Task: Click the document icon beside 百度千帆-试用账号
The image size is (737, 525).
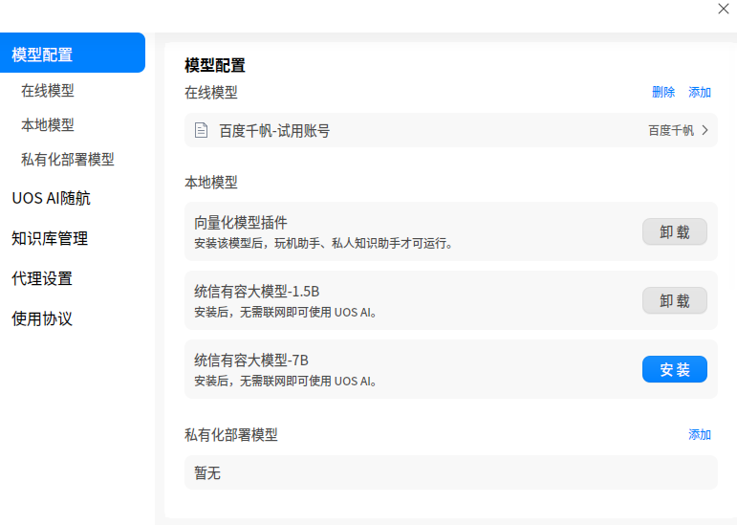Action: point(201,130)
